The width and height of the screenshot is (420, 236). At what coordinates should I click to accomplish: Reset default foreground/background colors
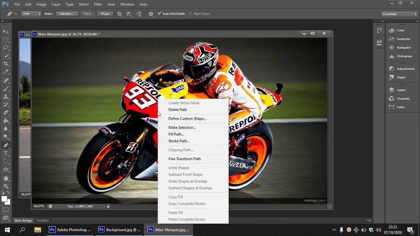[x=3, y=193]
